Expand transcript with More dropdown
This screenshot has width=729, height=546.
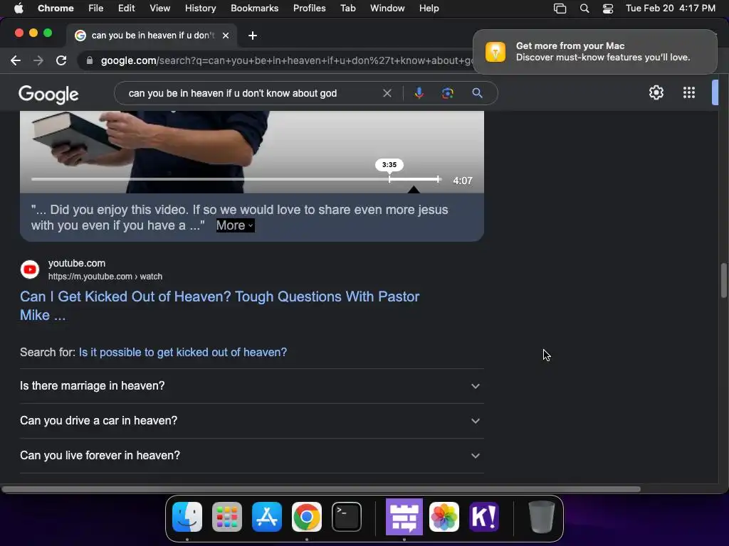[x=235, y=225]
